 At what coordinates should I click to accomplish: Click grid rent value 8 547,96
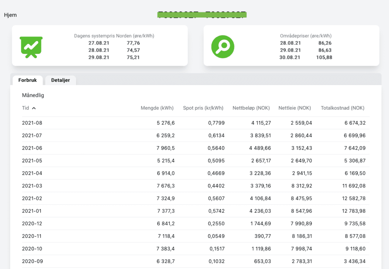(302, 211)
